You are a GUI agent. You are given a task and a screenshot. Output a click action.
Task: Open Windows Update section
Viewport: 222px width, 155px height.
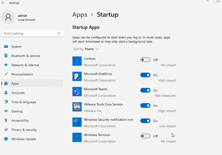(32, 139)
